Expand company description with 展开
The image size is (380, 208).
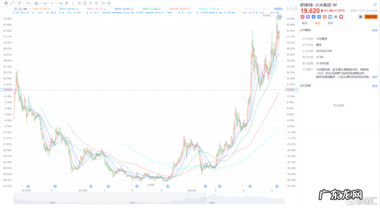point(375,77)
